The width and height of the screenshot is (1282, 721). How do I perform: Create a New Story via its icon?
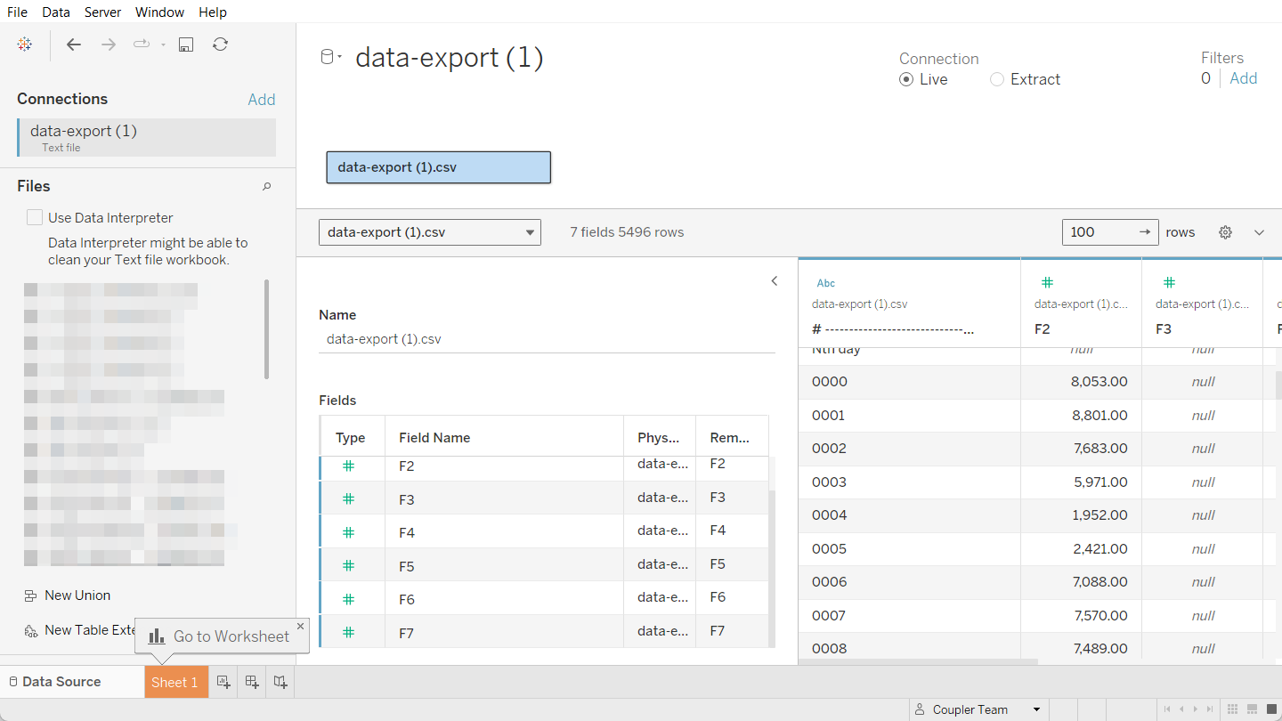point(280,681)
